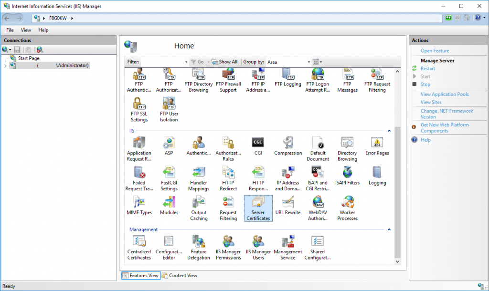This screenshot has height=291, width=489.
Task: Open the Error Pages icon
Action: tap(377, 145)
